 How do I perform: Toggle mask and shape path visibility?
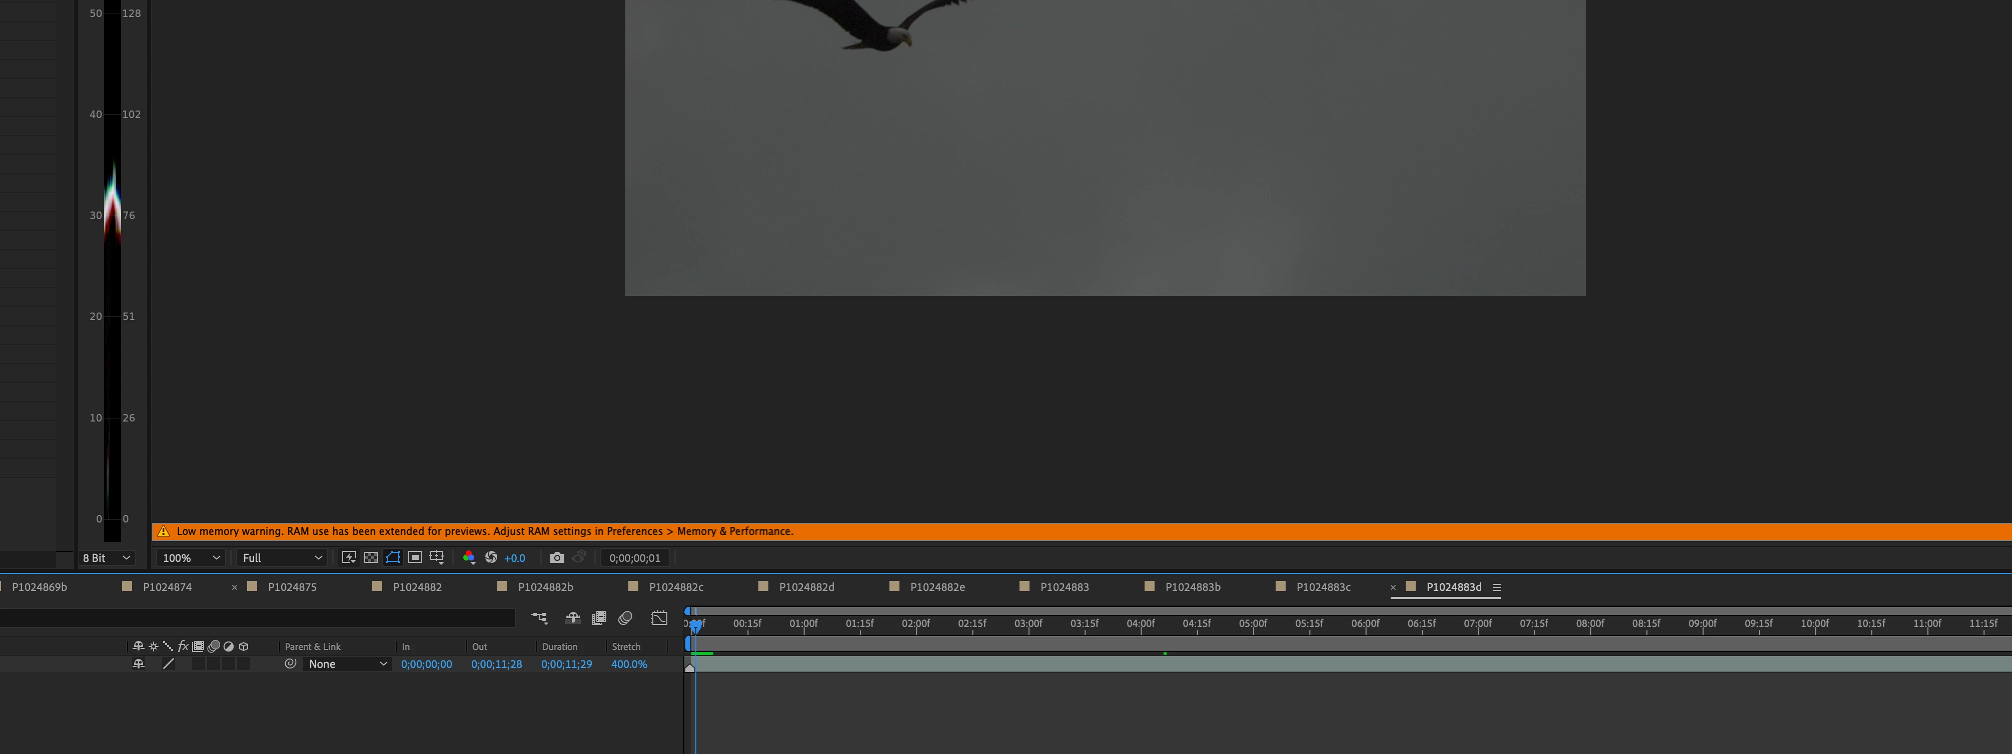point(393,557)
